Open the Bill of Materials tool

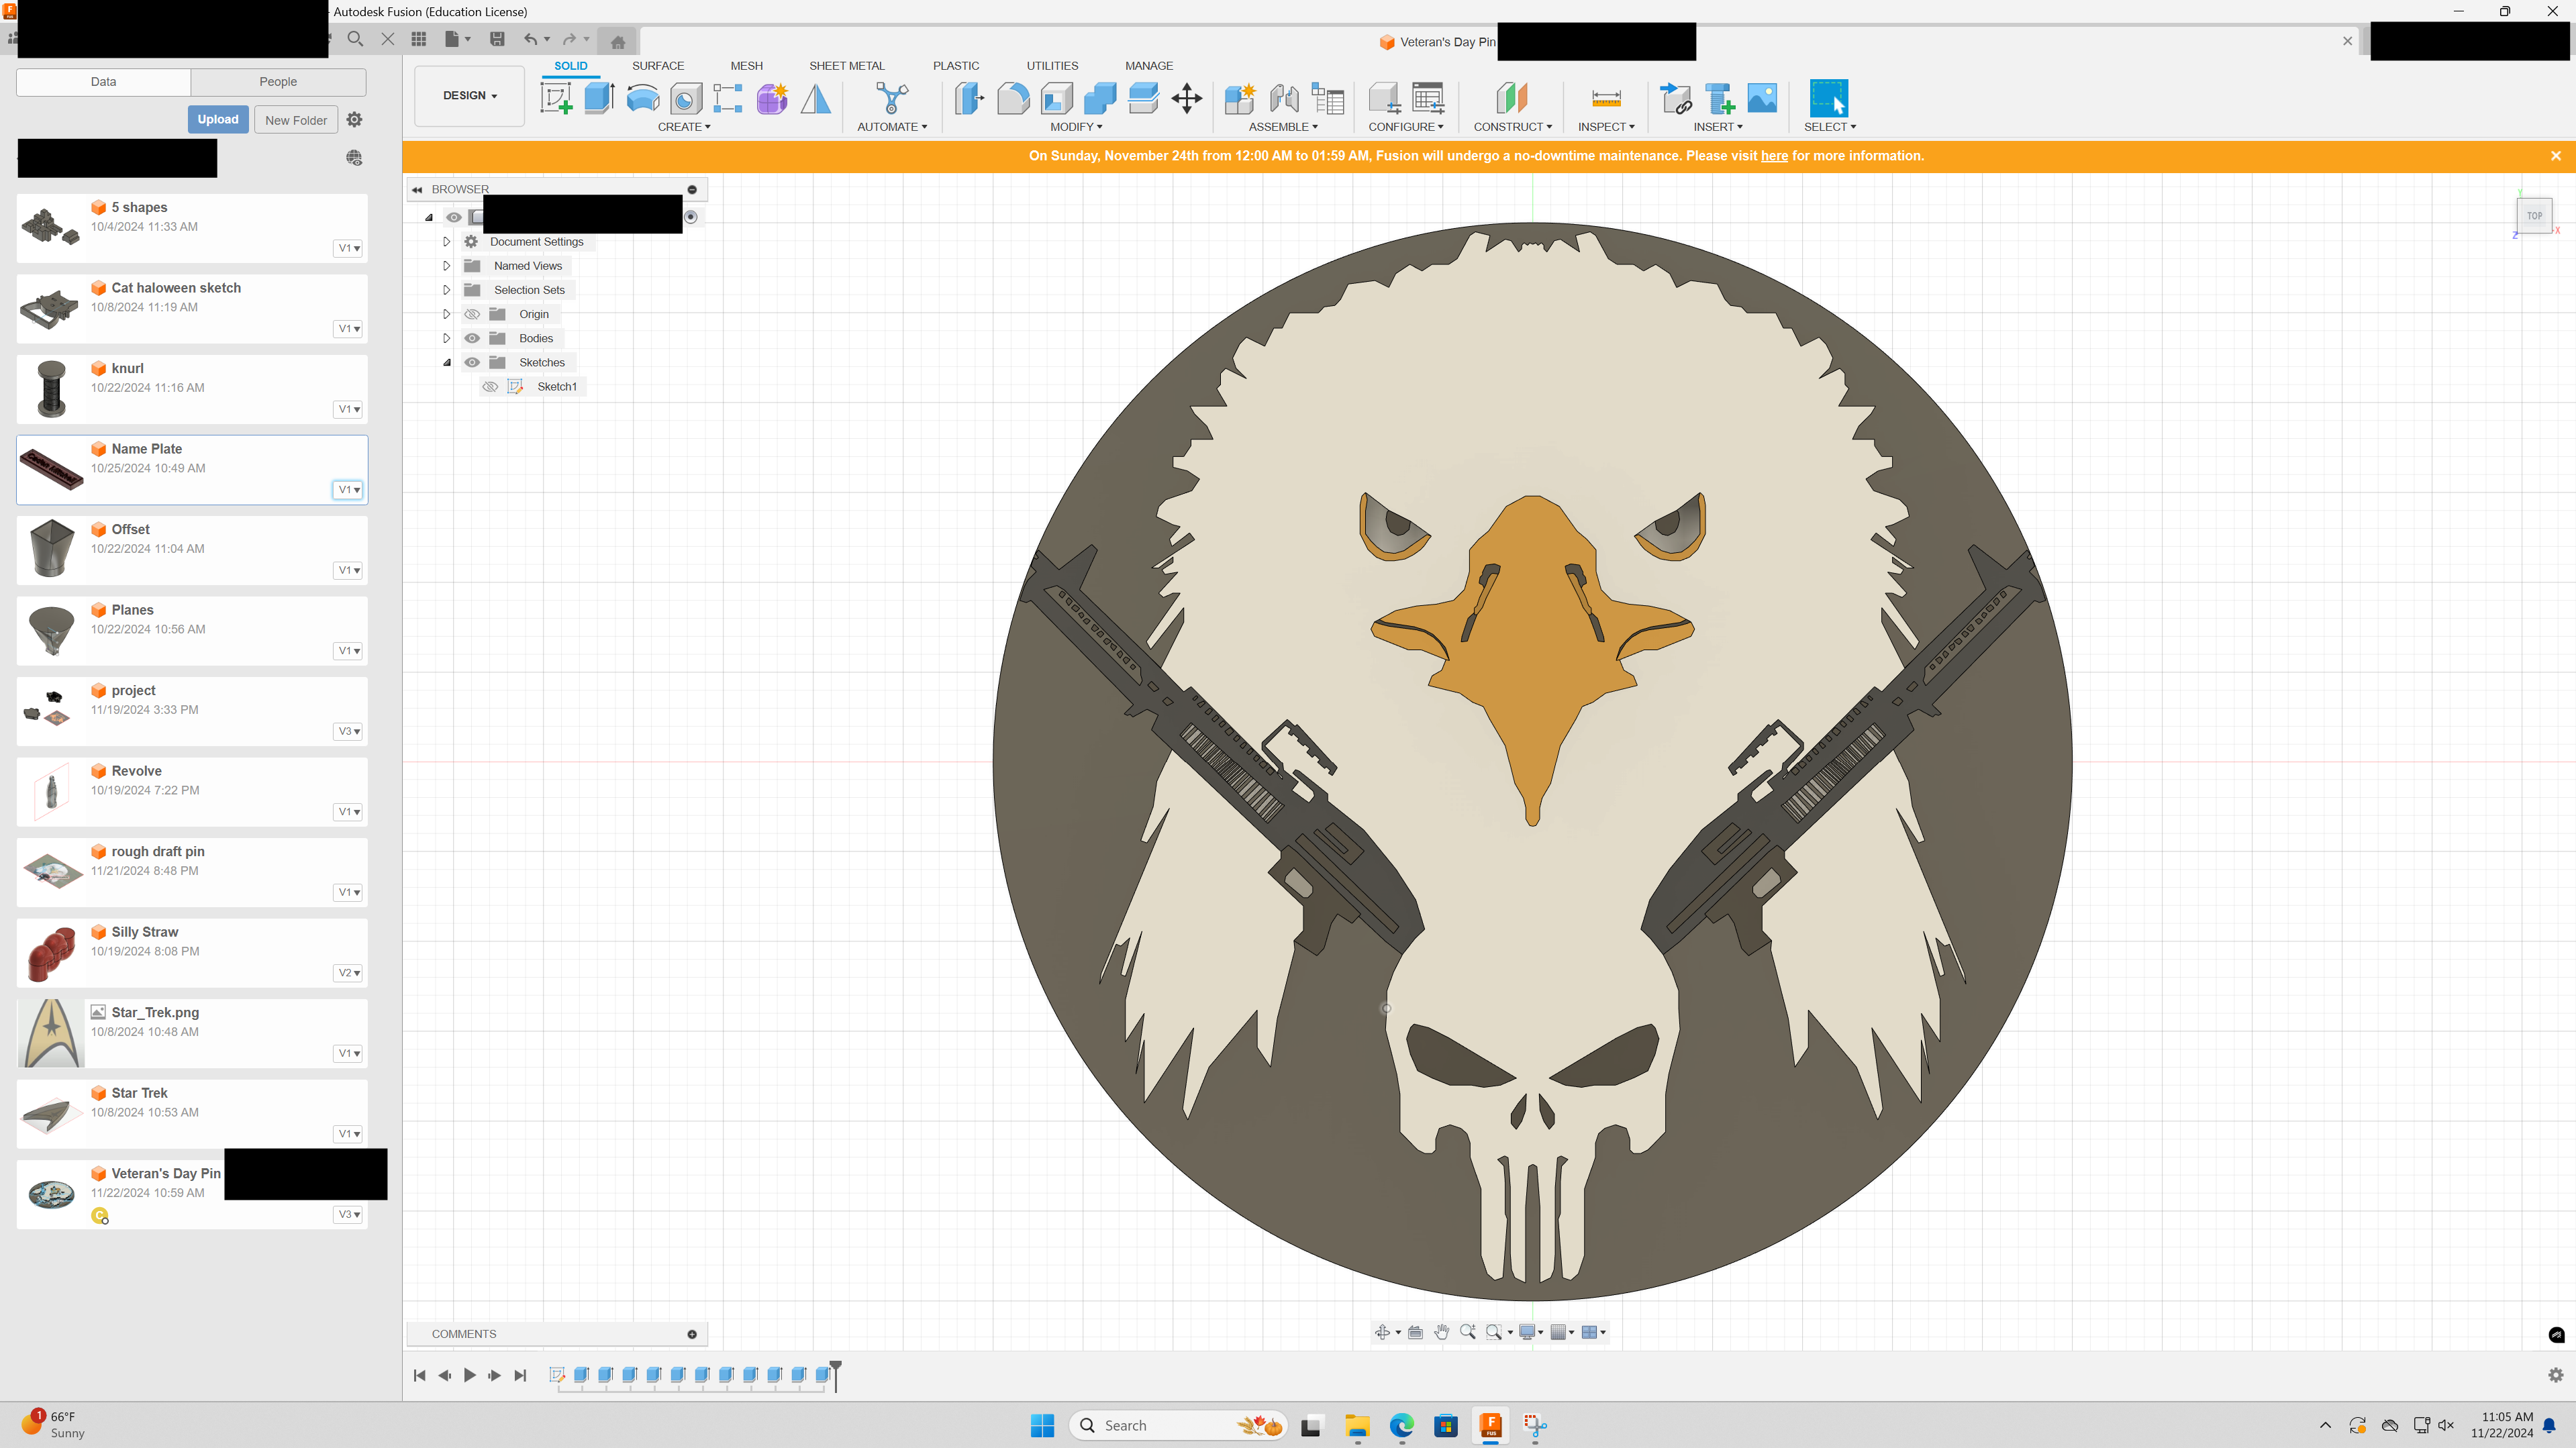[x=1328, y=98]
